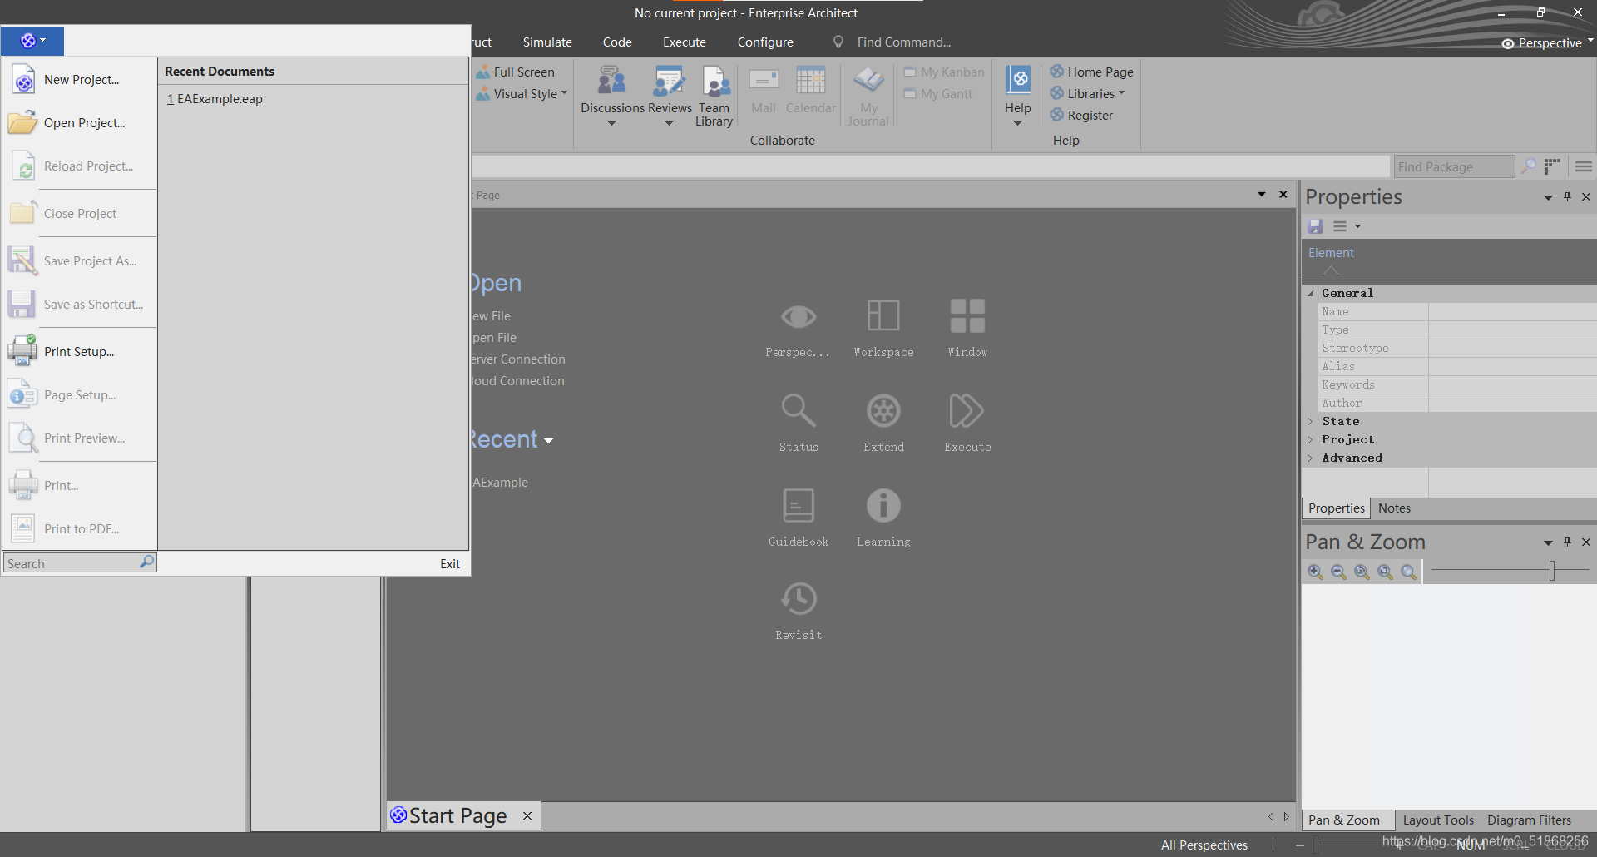Open the Libraries dropdown
This screenshot has height=857, width=1597.
pyautogui.click(x=1121, y=93)
